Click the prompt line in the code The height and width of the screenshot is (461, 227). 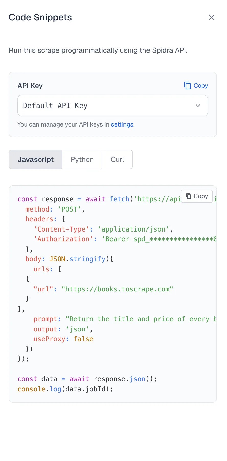125,319
